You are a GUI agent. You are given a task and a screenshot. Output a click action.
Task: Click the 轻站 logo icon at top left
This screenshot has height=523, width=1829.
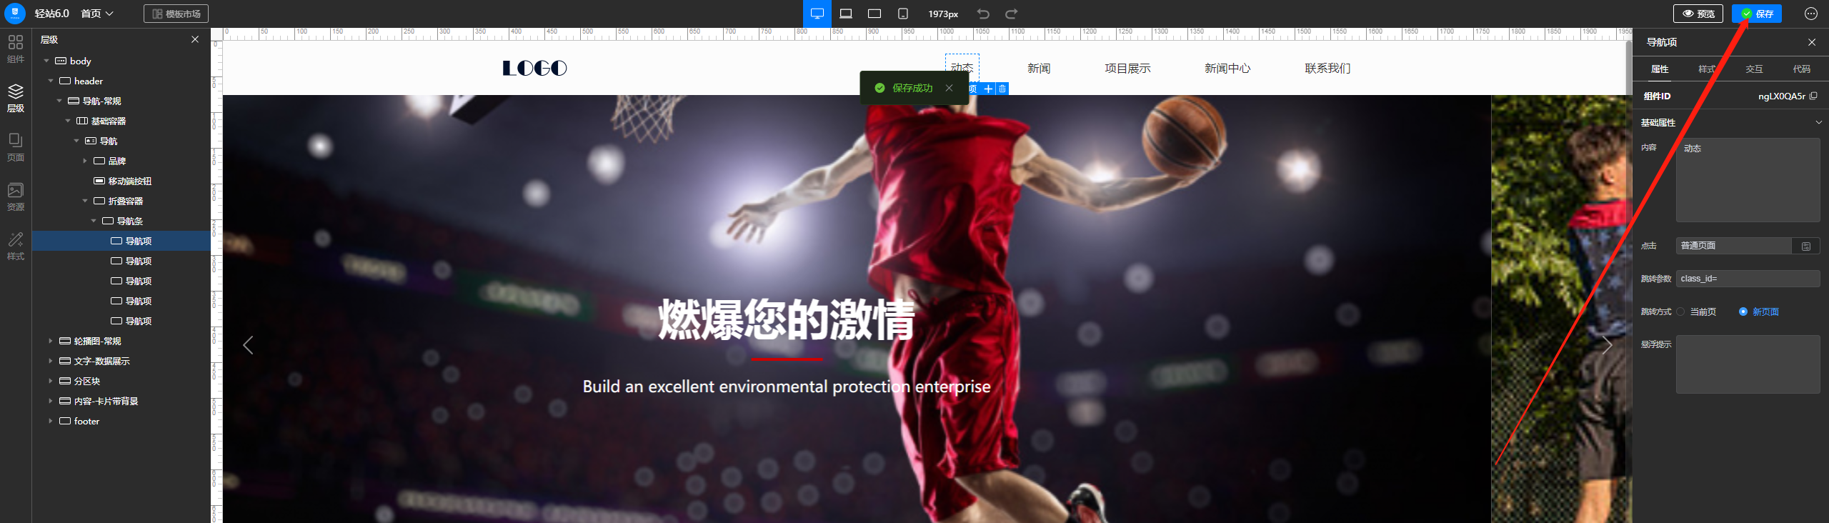click(x=15, y=14)
